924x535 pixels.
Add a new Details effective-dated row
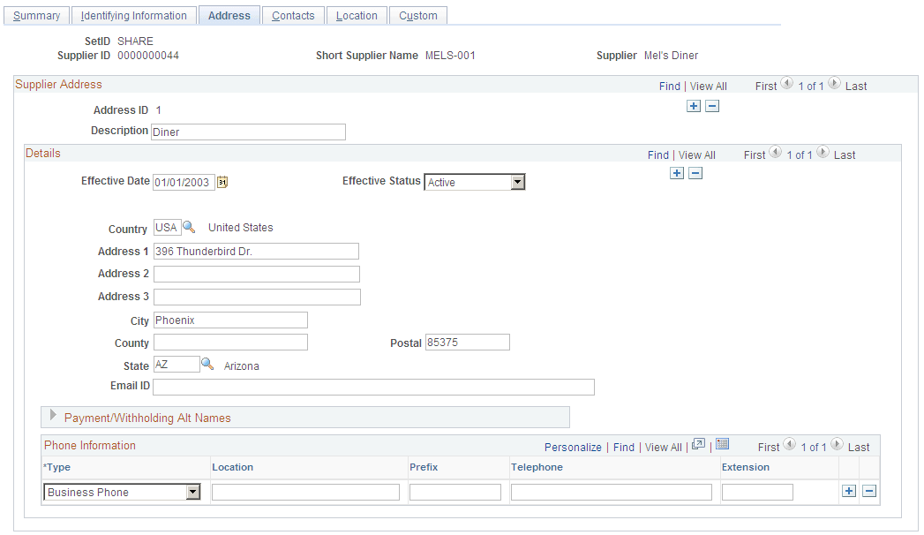677,173
